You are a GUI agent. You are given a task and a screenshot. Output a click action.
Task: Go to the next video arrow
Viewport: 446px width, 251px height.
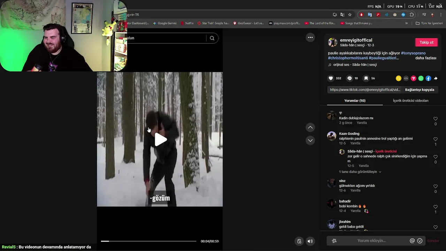coord(310,140)
